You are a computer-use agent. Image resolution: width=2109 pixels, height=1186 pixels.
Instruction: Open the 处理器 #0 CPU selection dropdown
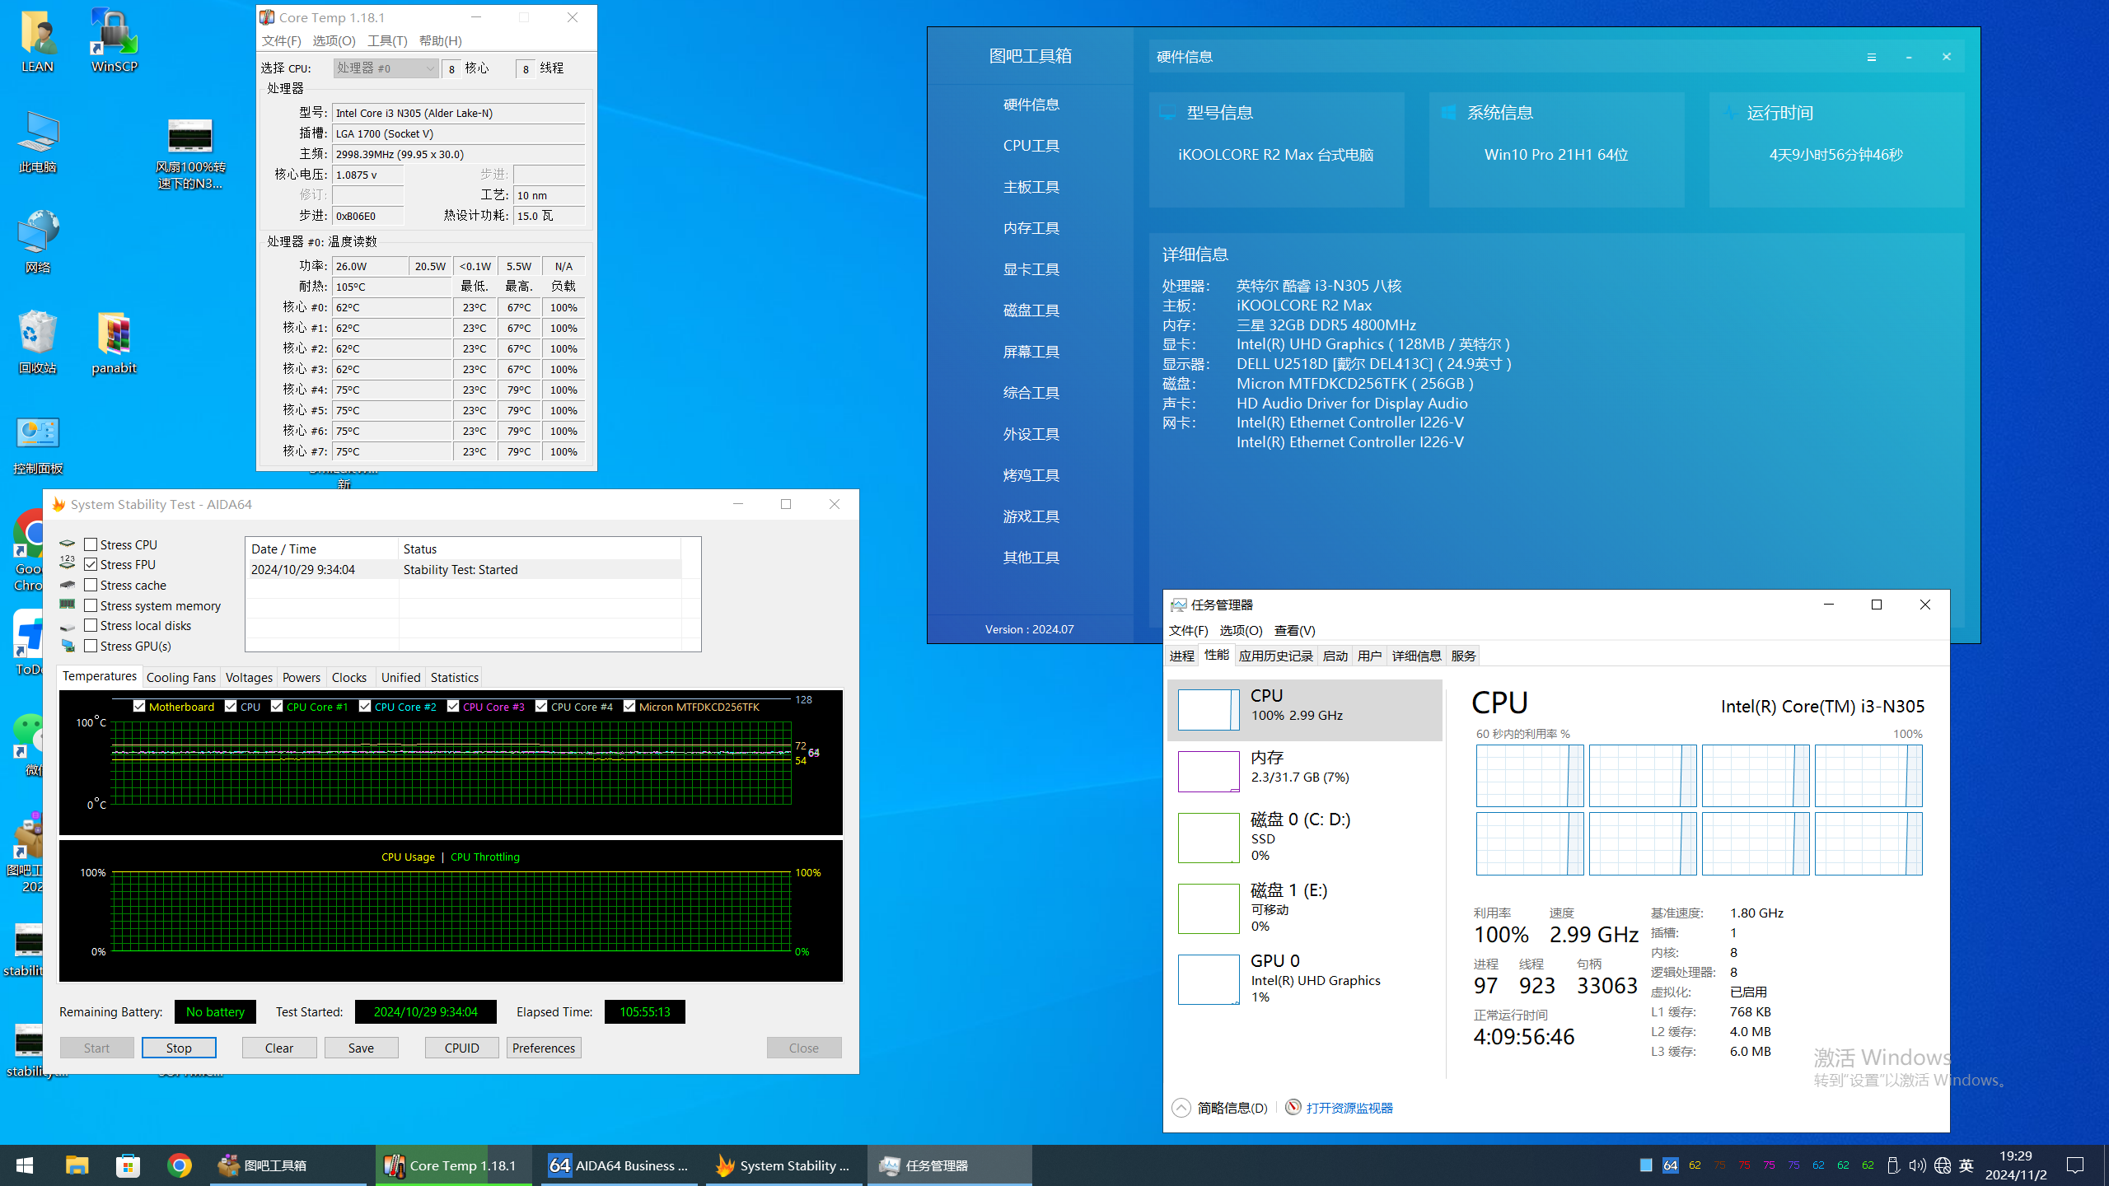[386, 68]
